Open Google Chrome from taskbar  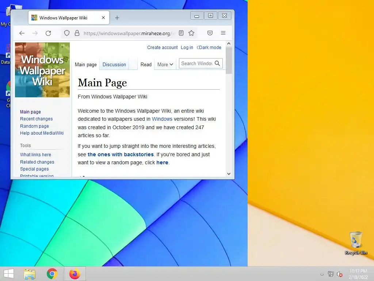(x=52, y=274)
